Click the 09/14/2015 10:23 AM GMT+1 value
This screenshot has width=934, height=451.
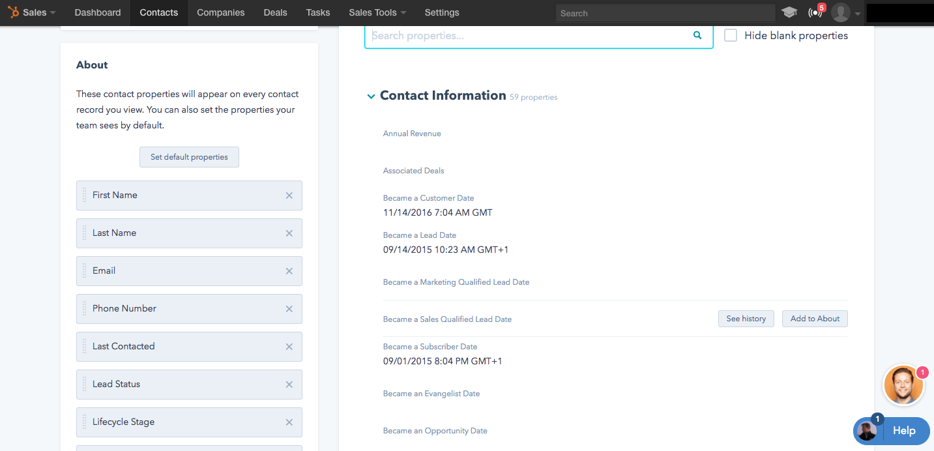(446, 250)
